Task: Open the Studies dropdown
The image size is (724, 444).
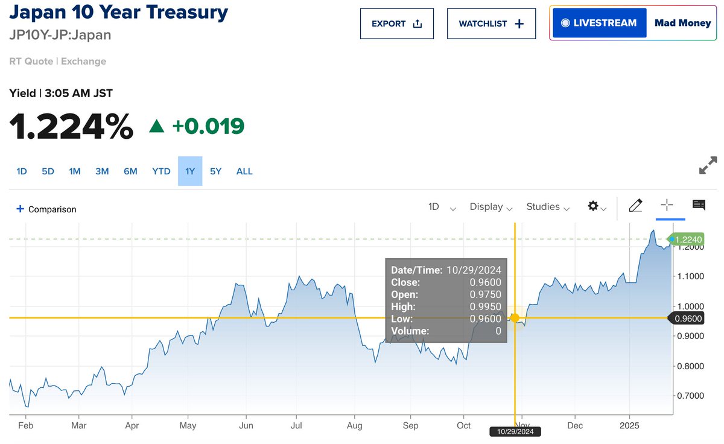Action: coord(548,207)
